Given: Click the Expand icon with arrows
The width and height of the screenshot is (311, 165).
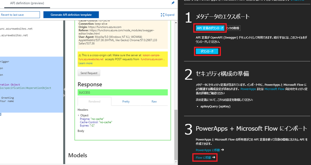Looking at the screenshot, I should pyautogui.click(x=162, y=15).
